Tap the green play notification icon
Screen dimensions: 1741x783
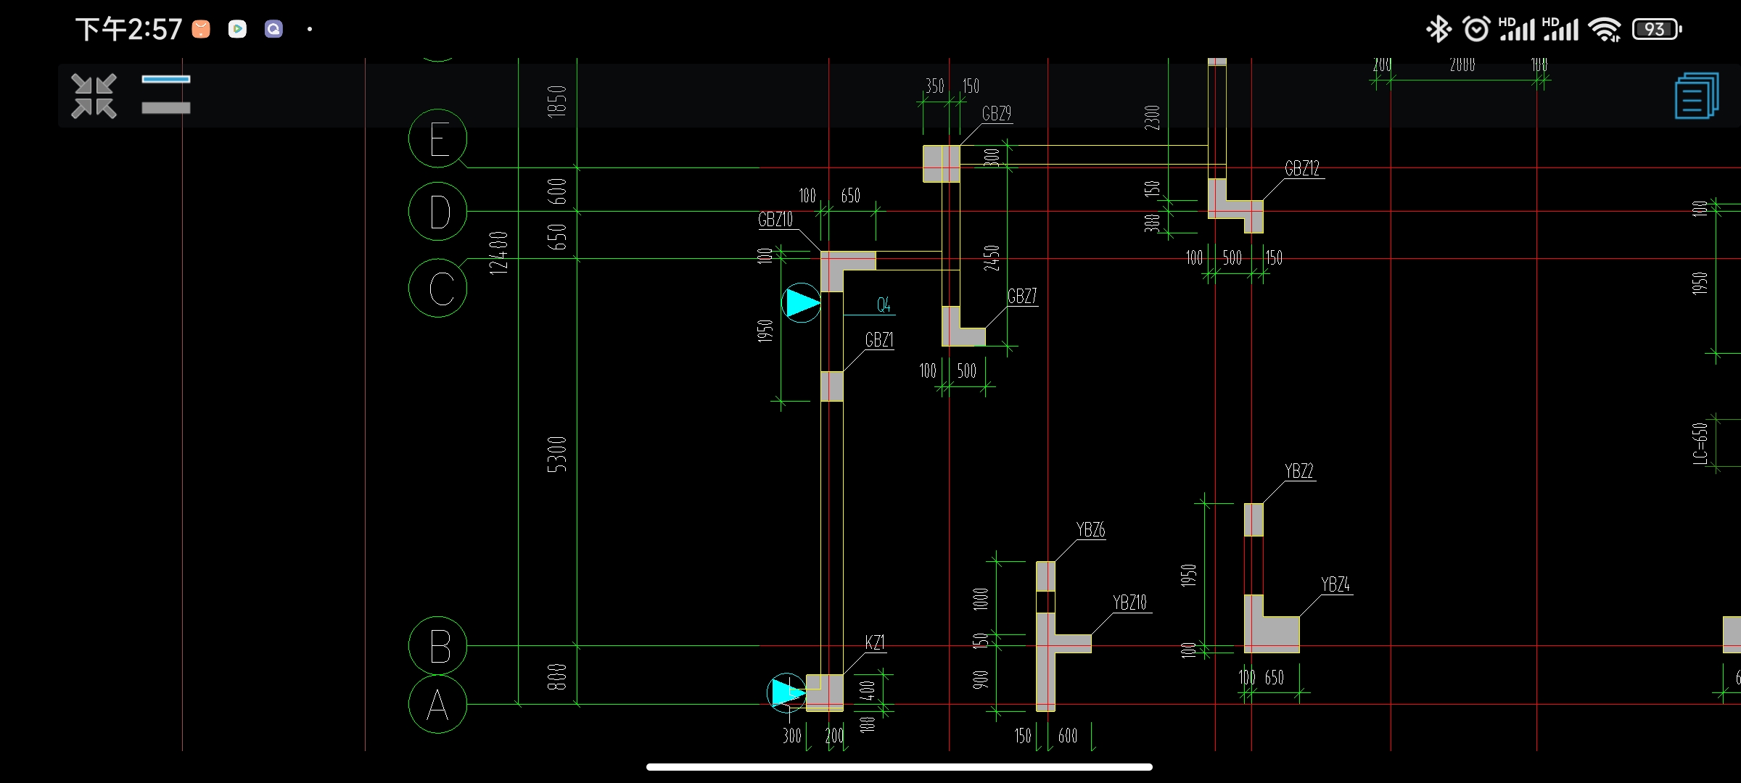pyautogui.click(x=237, y=29)
